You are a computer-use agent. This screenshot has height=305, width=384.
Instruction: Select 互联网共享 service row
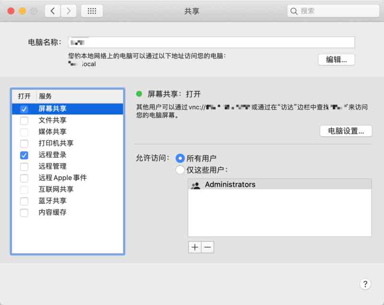(56, 189)
